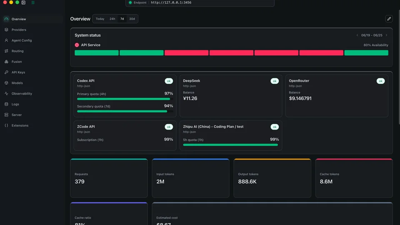Viewport: 400px width, 225px height.
Task: Click the edit pencil icon at top right
Action: [389, 19]
